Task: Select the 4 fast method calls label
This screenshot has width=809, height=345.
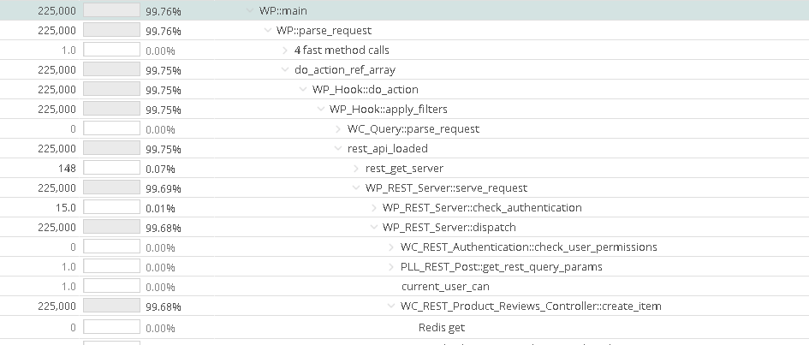Action: coord(342,50)
